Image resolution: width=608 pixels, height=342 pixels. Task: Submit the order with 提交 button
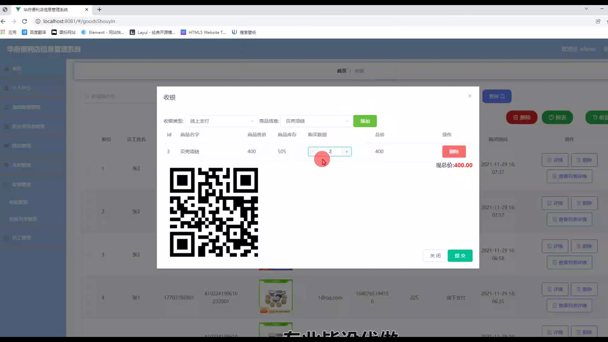(460, 256)
